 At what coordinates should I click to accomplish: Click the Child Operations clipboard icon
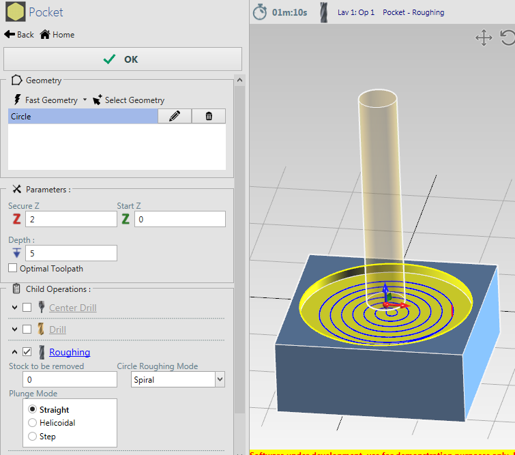[x=16, y=289]
